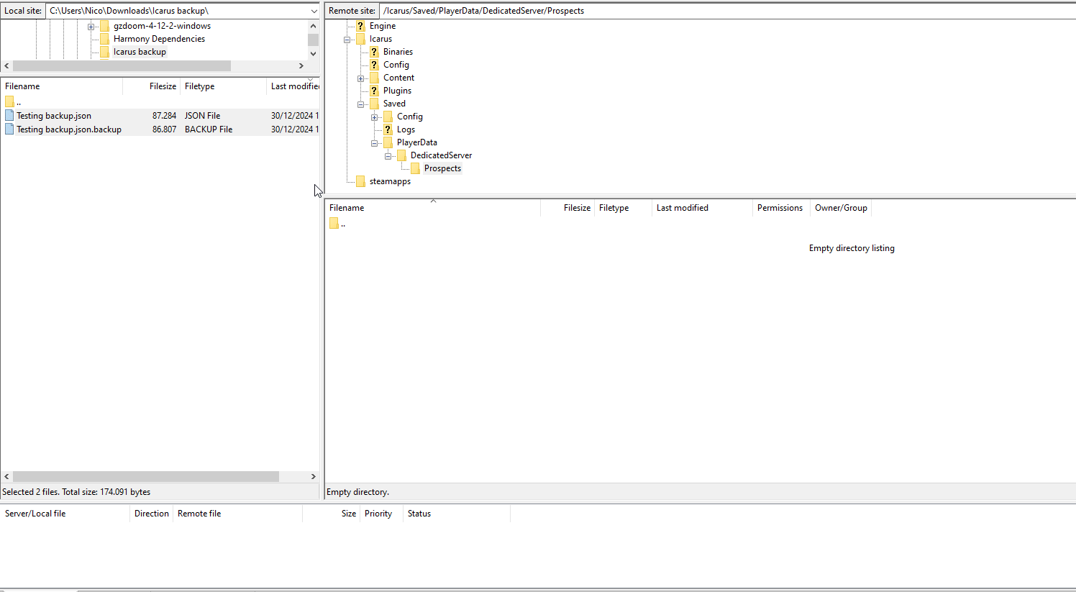
Task: Click the steamapps folder icon
Action: tap(360, 181)
